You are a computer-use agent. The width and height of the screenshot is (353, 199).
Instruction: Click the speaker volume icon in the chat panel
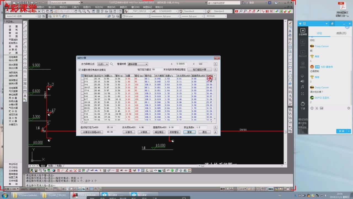click(303, 81)
